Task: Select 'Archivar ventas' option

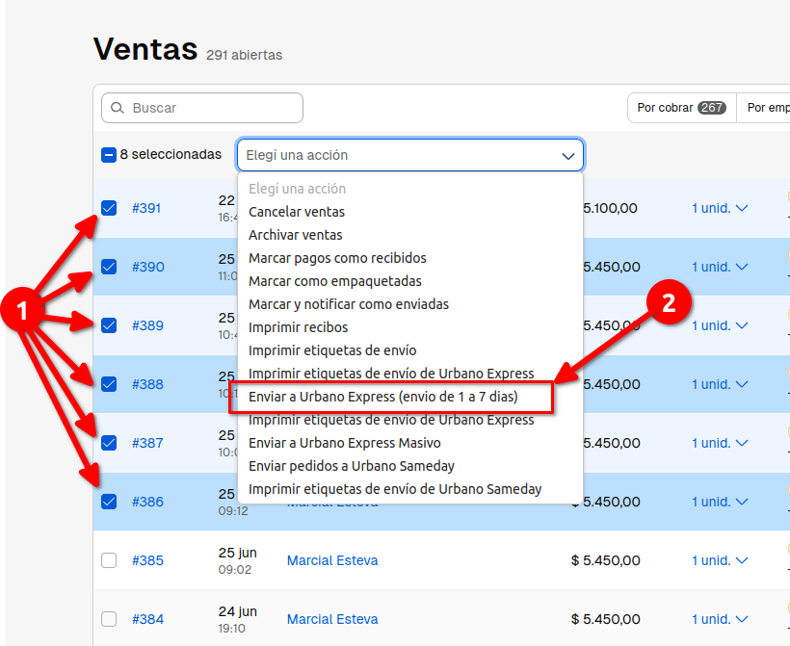Action: (x=296, y=235)
